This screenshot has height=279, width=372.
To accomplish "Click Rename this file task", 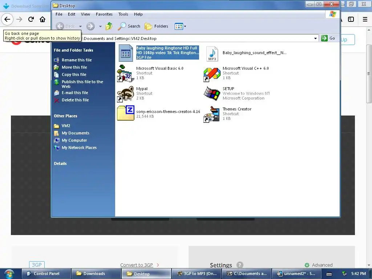I will [77, 60].
